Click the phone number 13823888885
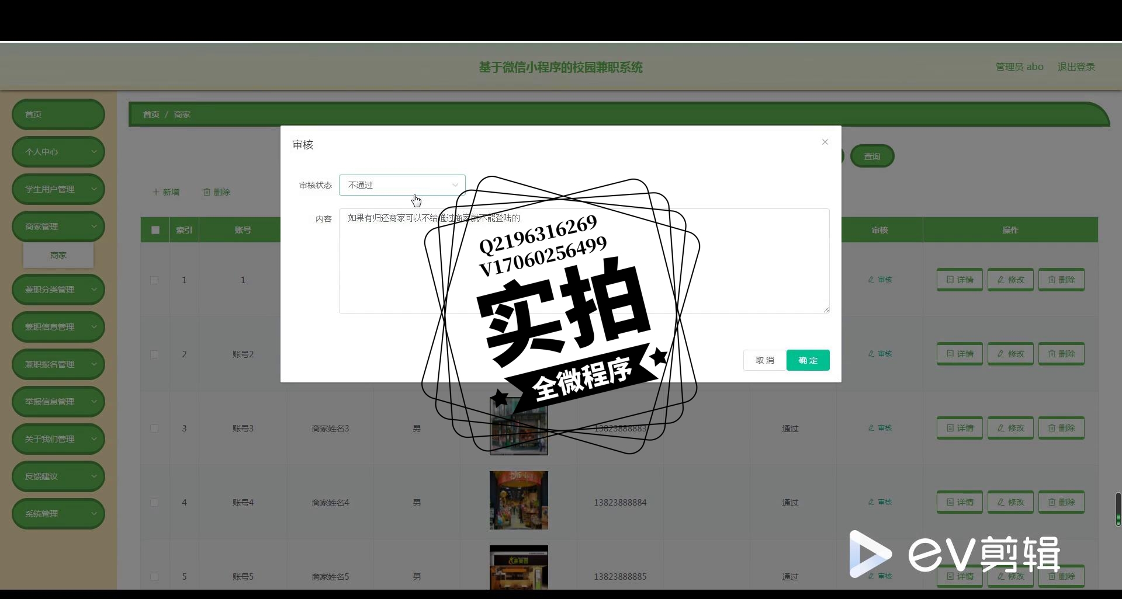The image size is (1122, 599). 620,577
